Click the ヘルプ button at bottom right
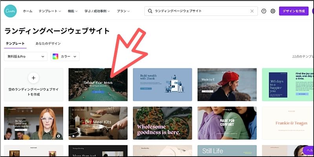The height and width of the screenshot is (157, 314). pyautogui.click(x=308, y=151)
